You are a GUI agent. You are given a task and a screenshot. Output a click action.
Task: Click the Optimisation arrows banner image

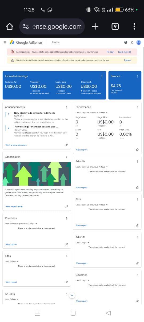click(x=37, y=174)
